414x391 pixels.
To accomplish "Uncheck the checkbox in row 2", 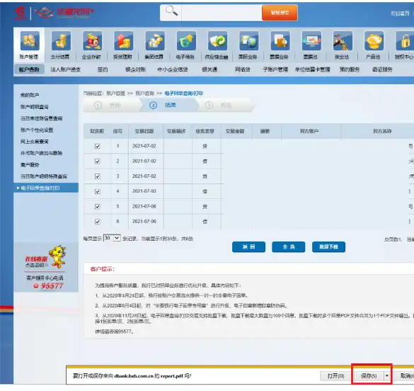I will 98,161.
